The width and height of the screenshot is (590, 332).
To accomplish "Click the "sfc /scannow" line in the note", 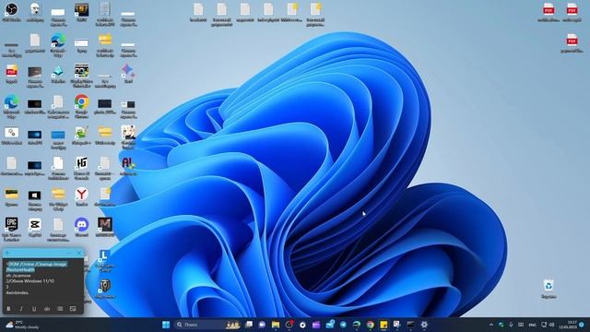I will click(x=18, y=276).
